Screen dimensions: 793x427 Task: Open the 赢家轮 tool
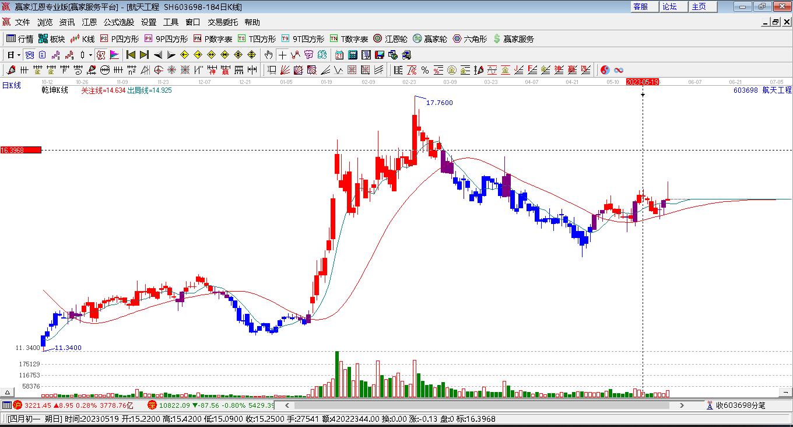tap(430, 39)
